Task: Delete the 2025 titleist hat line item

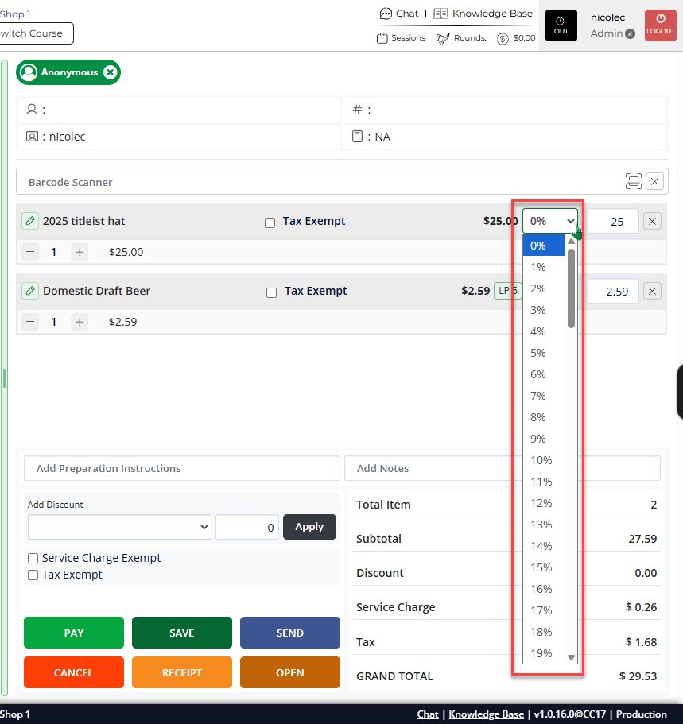Action: 652,221
